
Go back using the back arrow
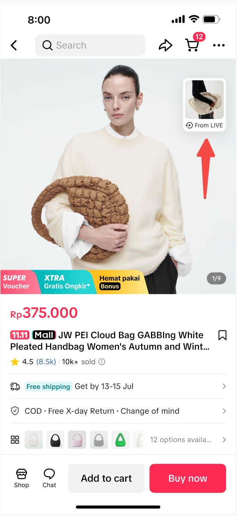click(x=14, y=45)
